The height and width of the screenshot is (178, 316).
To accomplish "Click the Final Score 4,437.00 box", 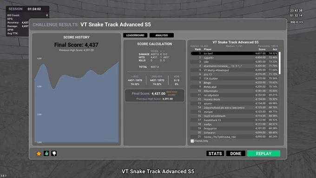I will pyautogui.click(x=155, y=95).
